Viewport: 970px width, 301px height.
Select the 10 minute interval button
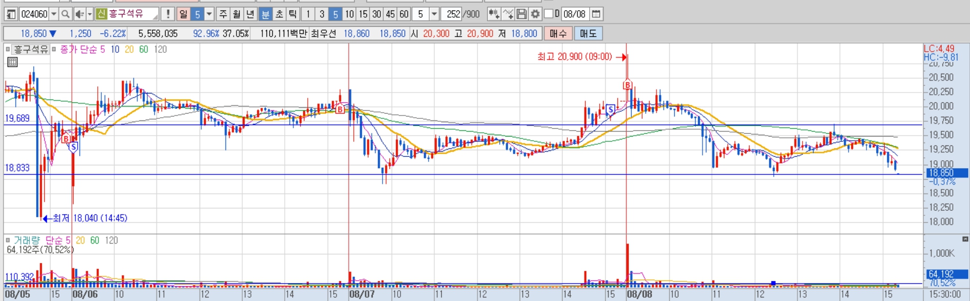[349, 14]
